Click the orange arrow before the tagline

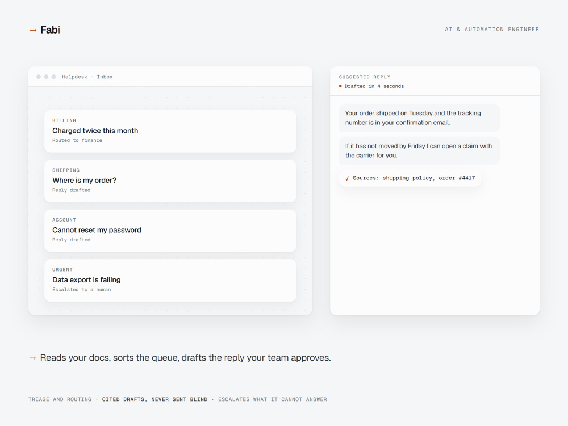(x=32, y=358)
